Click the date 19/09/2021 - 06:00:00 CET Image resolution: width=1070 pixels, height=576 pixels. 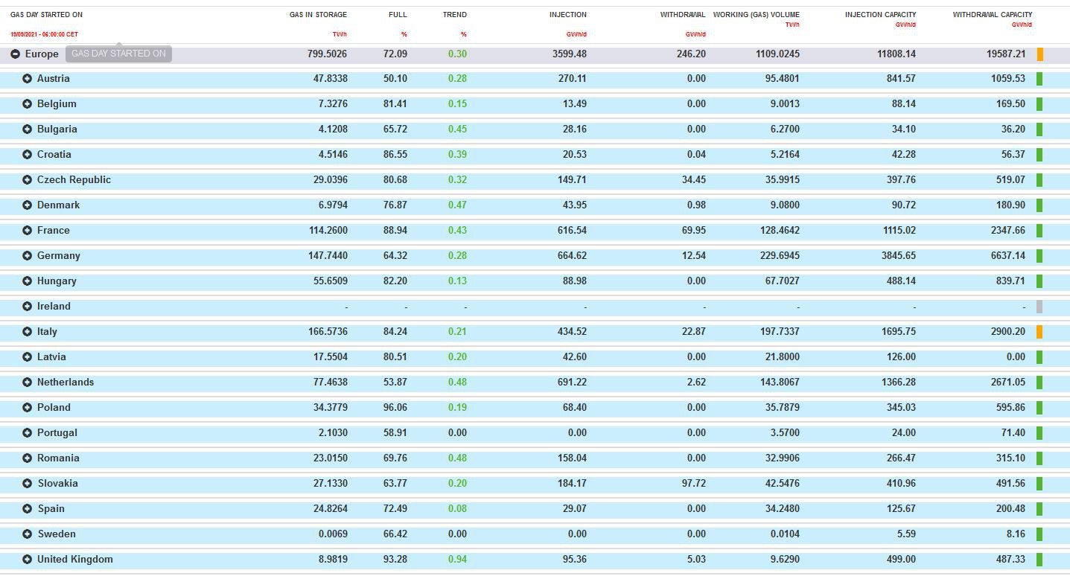click(x=44, y=34)
